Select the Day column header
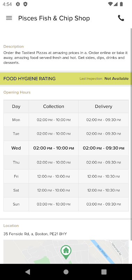Screen dimensions: 132x280 tap(16, 106)
